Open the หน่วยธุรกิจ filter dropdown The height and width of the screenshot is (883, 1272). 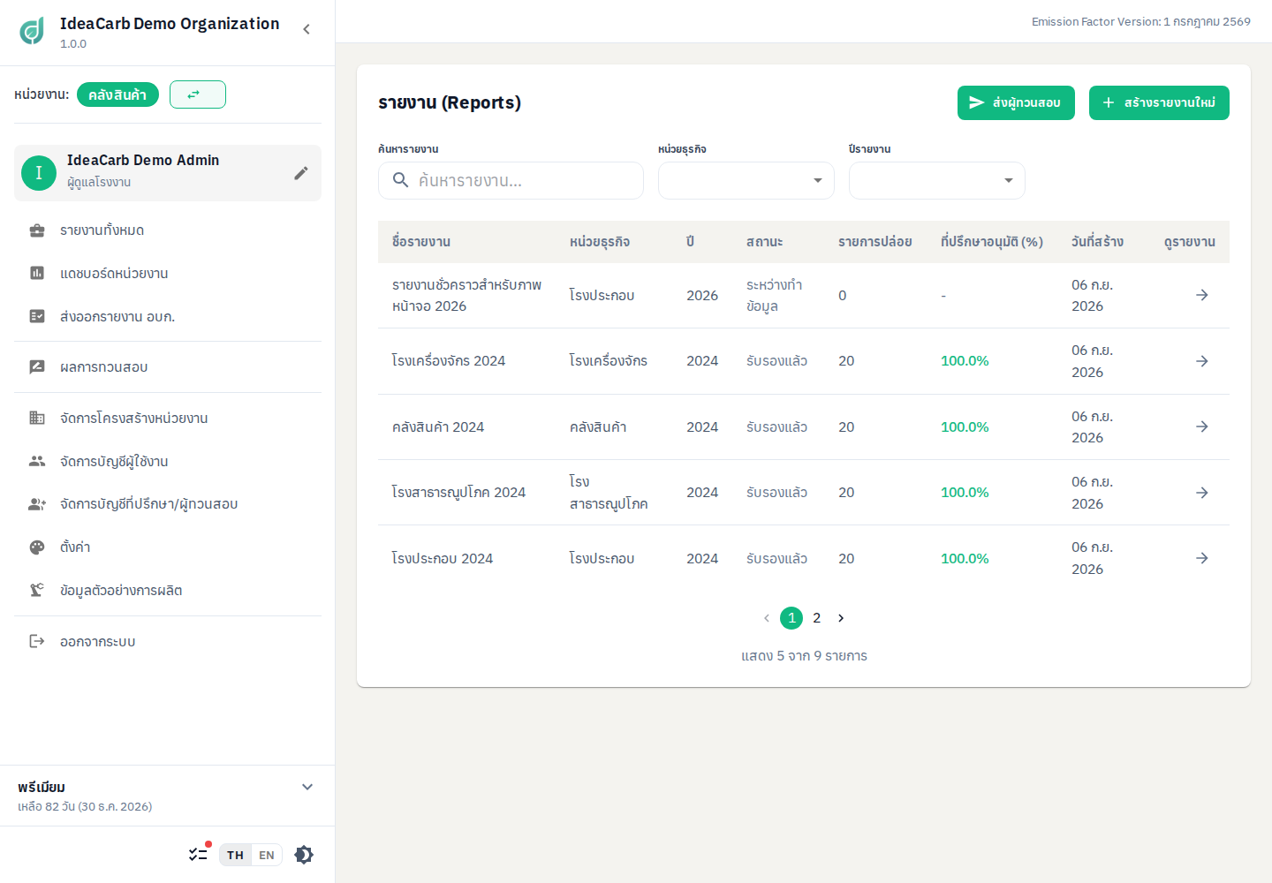click(746, 180)
